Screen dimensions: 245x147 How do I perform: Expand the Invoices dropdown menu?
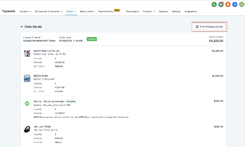point(26,11)
